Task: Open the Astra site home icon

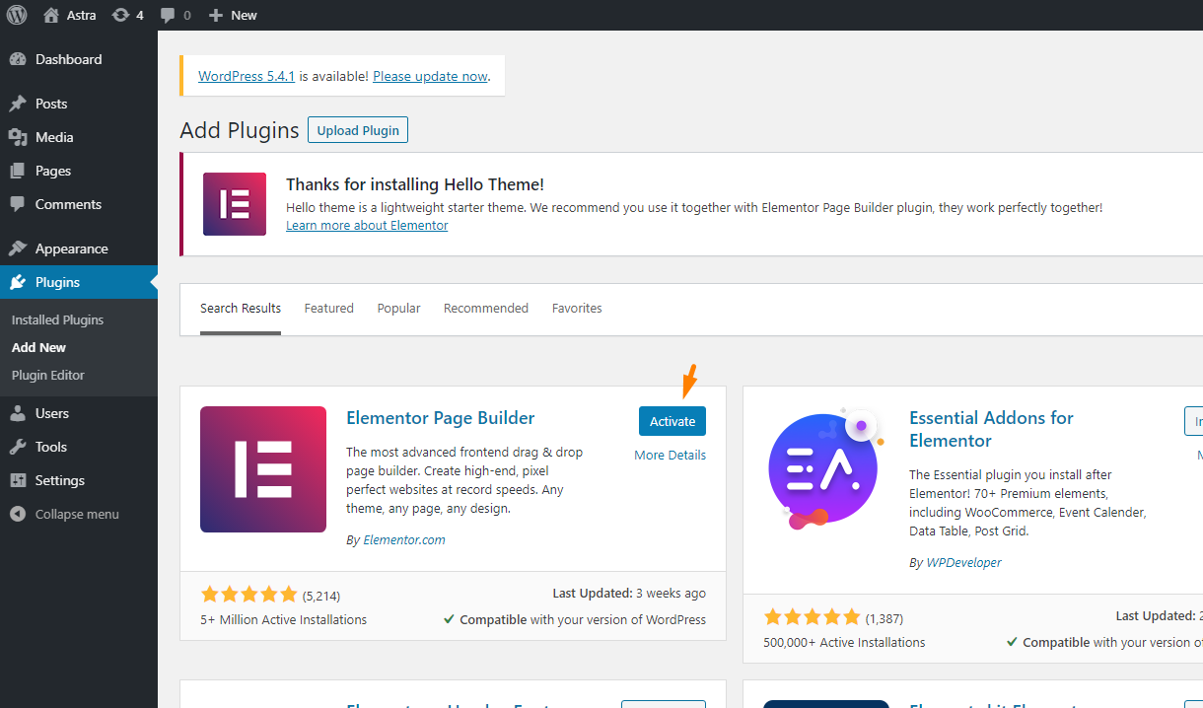Action: [x=51, y=15]
